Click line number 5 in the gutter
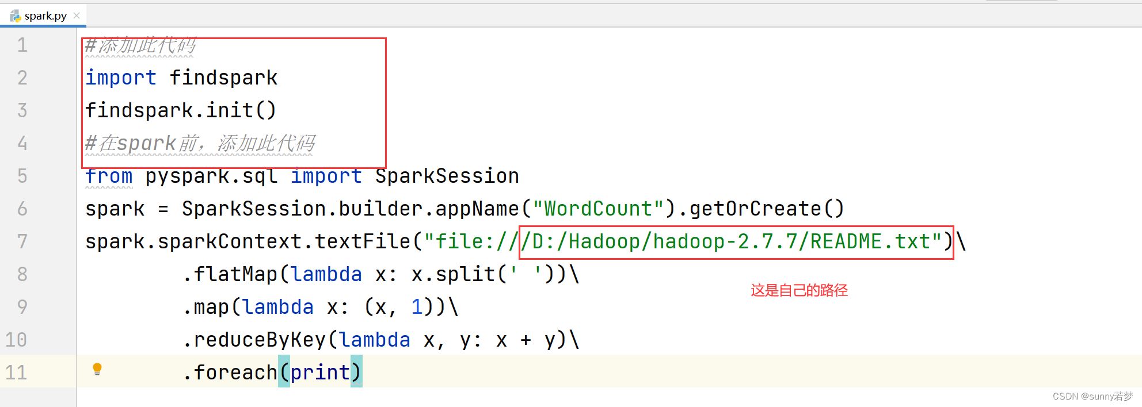This screenshot has height=407, width=1142. (22, 176)
